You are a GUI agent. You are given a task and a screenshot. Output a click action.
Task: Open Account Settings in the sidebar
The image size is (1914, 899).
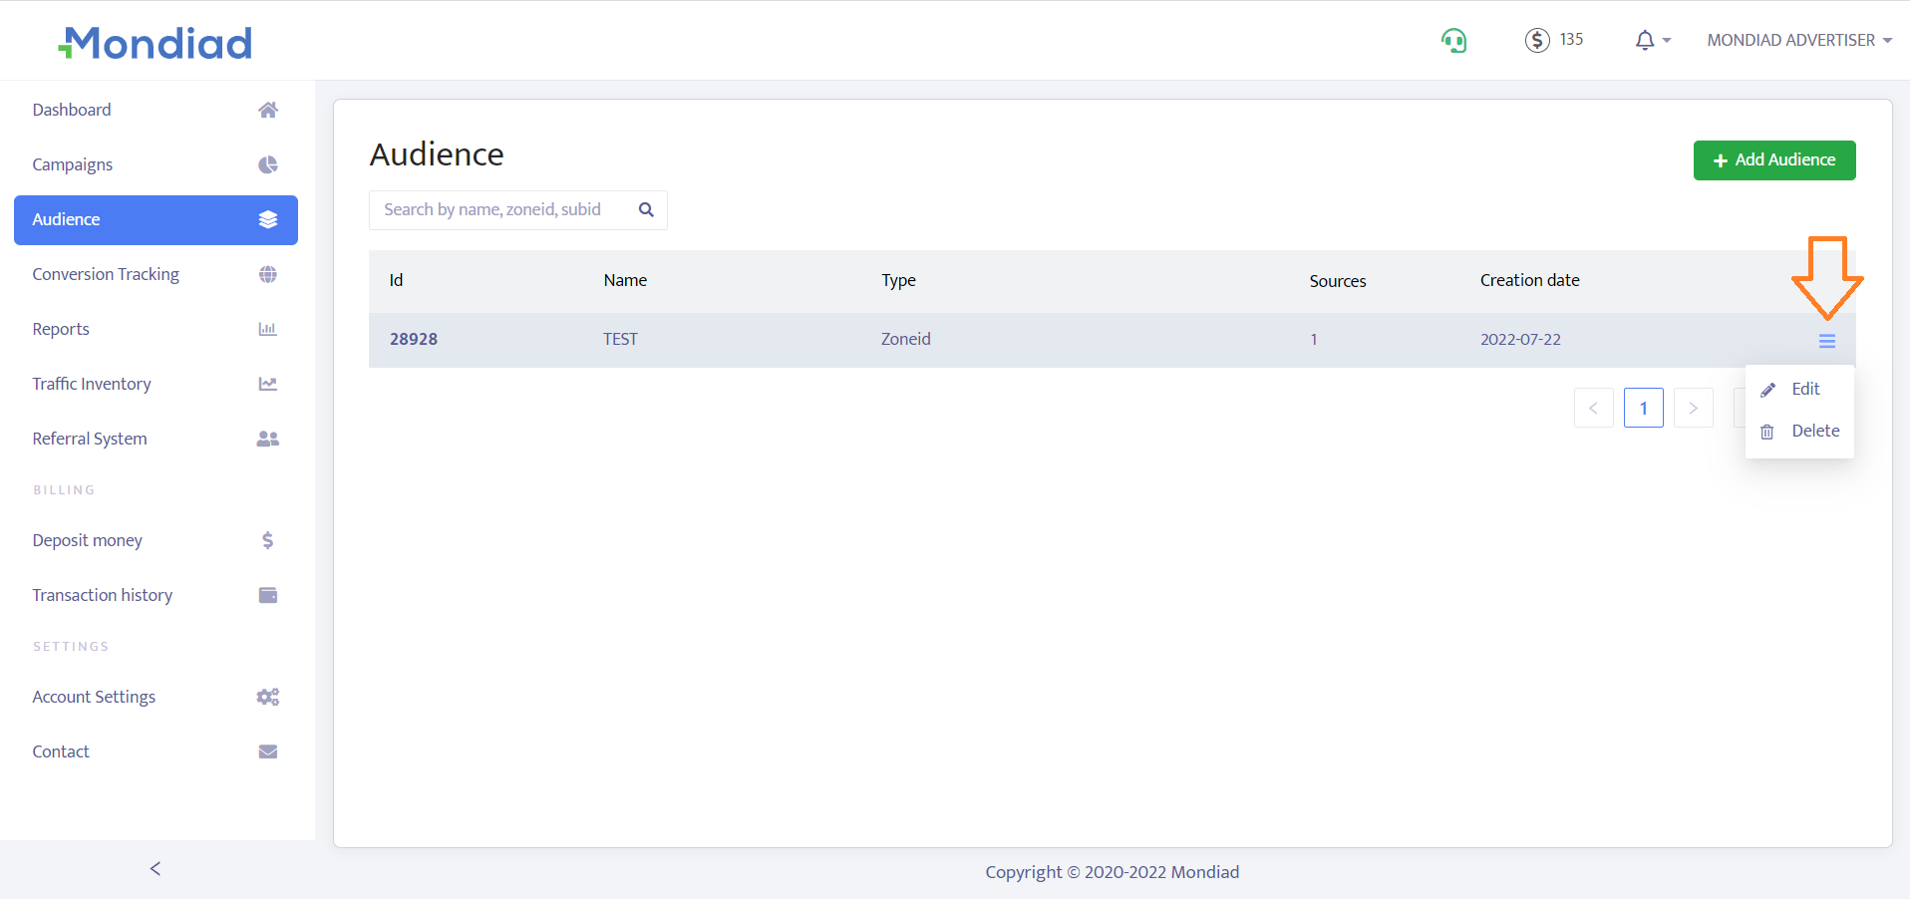tap(94, 697)
